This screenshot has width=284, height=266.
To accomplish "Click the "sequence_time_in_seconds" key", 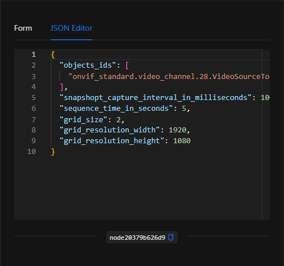I will (x=116, y=109).
